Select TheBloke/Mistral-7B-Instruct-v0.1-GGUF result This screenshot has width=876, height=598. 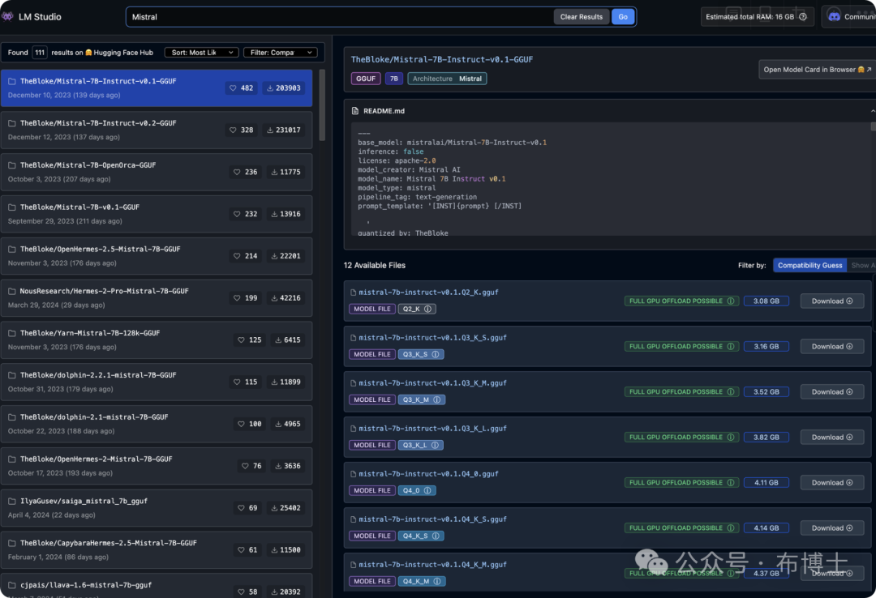(157, 88)
